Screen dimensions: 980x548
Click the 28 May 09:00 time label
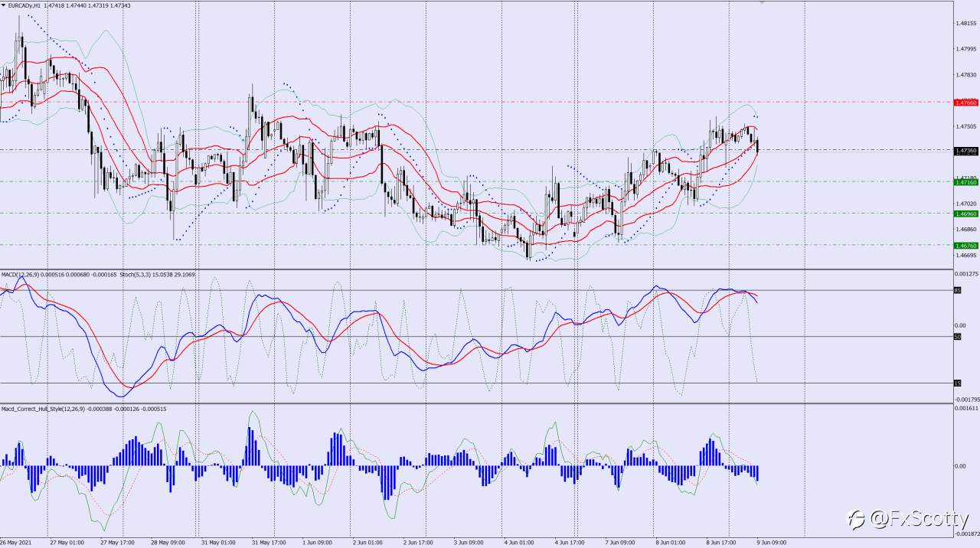168,543
